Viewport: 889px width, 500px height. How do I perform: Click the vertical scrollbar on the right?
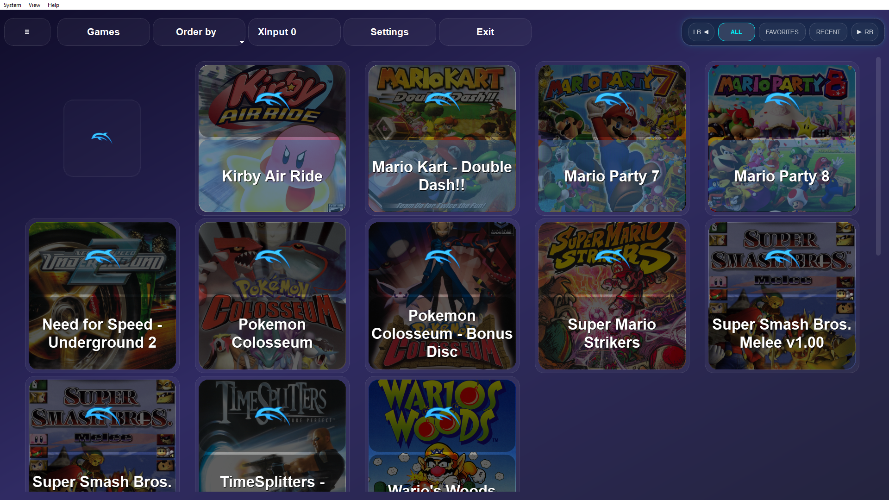click(878, 156)
